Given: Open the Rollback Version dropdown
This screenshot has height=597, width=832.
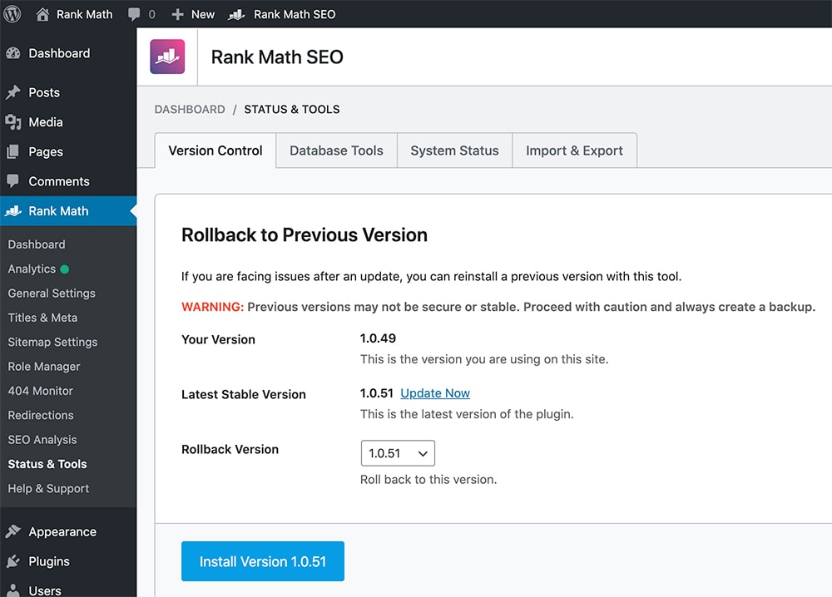Looking at the screenshot, I should click(398, 454).
